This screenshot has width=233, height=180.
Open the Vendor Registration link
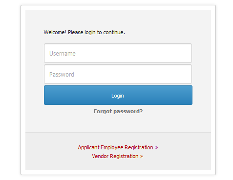[x=118, y=156]
